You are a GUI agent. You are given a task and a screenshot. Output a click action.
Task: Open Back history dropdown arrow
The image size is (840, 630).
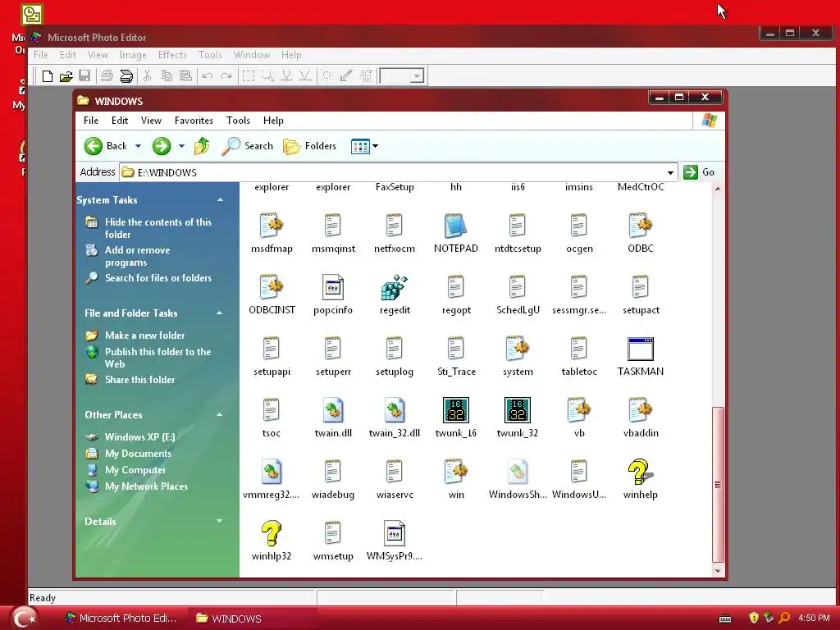[x=138, y=146]
